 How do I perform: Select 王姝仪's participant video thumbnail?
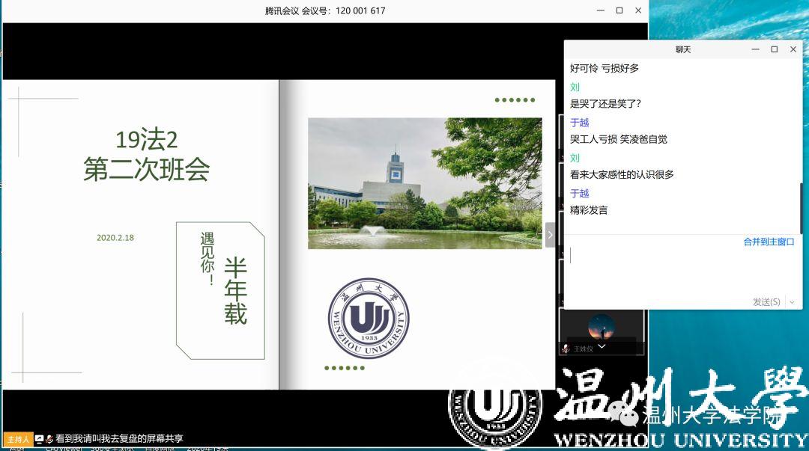tap(602, 328)
